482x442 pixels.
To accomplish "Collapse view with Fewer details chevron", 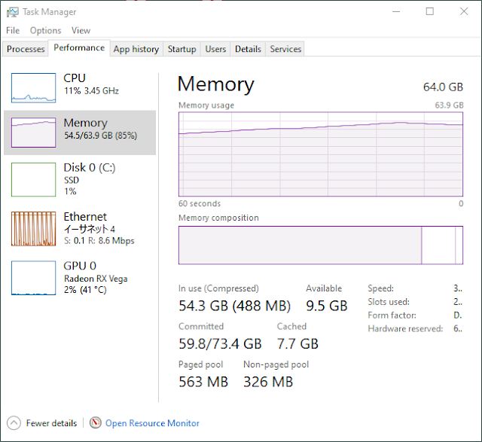I will click(14, 423).
